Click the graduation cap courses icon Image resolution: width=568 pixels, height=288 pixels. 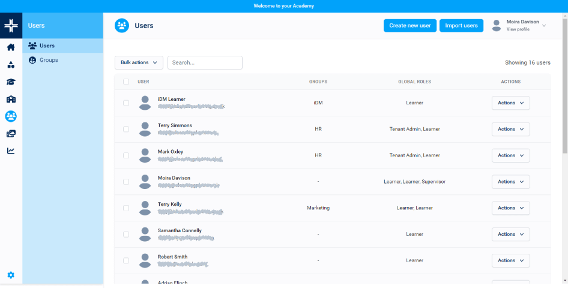11,82
